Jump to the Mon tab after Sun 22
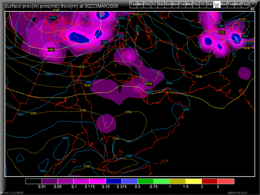 [224, 5]
